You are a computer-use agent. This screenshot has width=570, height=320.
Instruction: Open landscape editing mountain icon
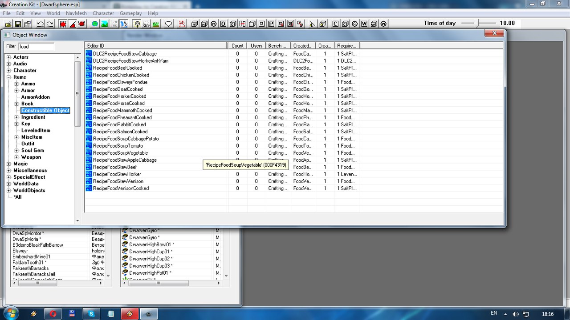(x=104, y=24)
